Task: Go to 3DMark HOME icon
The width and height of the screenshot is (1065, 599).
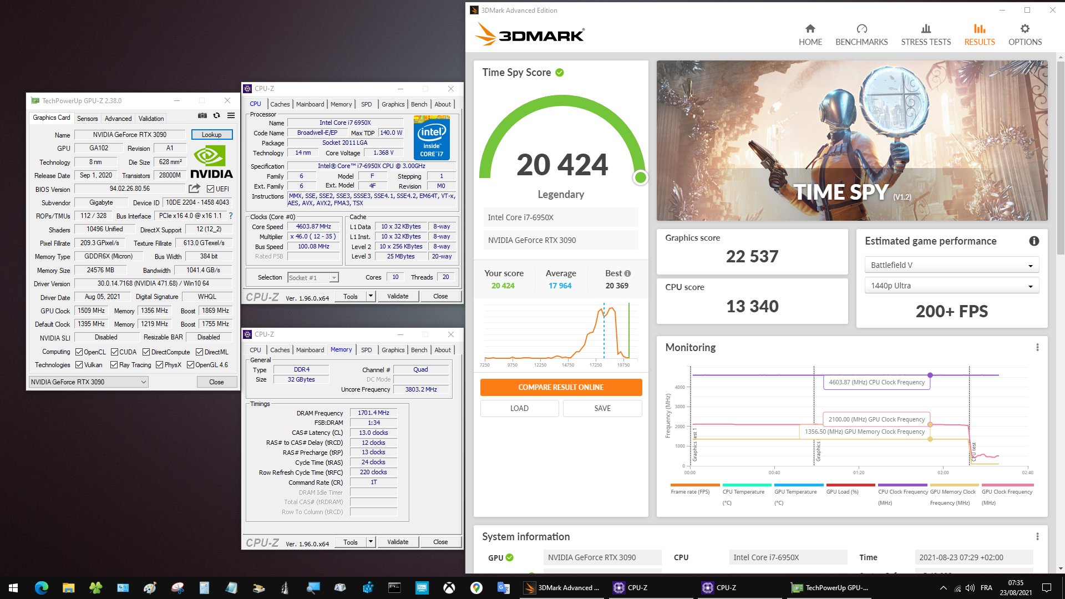Action: tap(810, 29)
